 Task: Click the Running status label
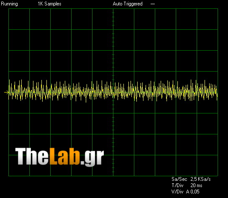point(10,4)
